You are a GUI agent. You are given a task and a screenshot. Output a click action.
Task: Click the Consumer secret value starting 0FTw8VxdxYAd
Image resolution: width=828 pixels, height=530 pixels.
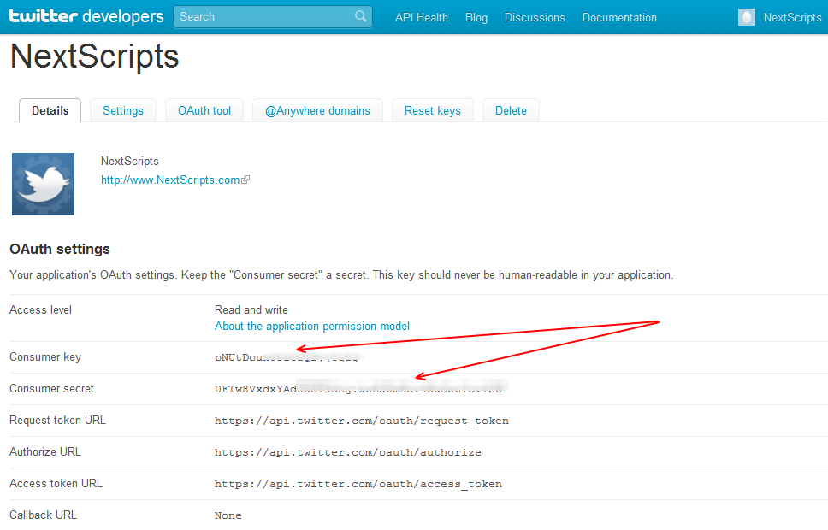[x=361, y=389]
